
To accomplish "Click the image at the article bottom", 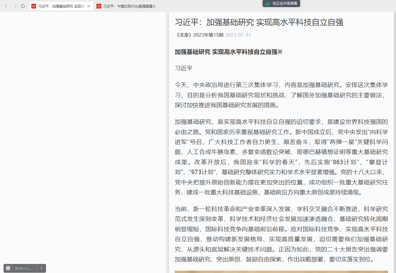I will 281,272.
